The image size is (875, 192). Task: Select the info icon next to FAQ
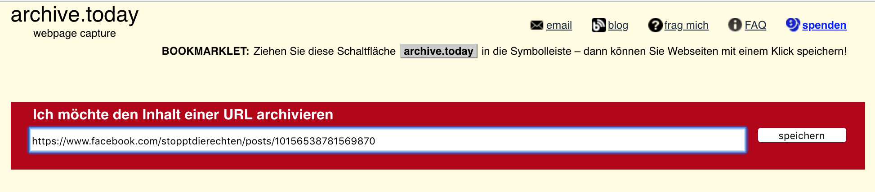pos(735,25)
